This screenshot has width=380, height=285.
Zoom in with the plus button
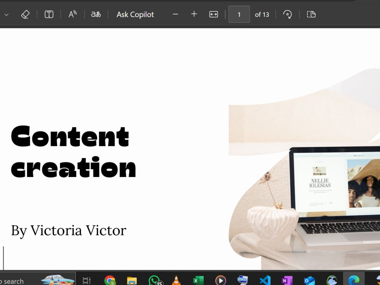[194, 14]
